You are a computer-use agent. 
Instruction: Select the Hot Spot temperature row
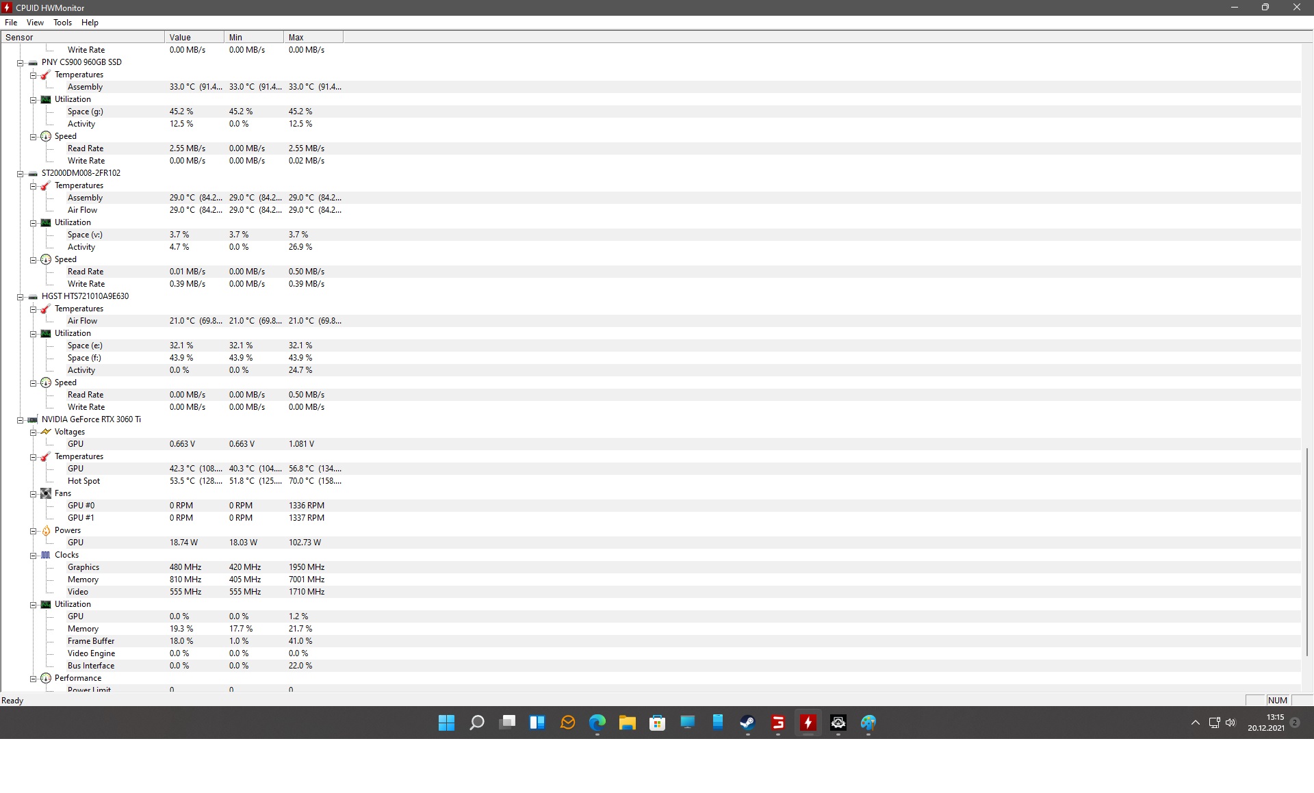pos(83,481)
